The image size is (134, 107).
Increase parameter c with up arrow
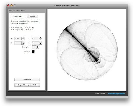pos(23,42)
